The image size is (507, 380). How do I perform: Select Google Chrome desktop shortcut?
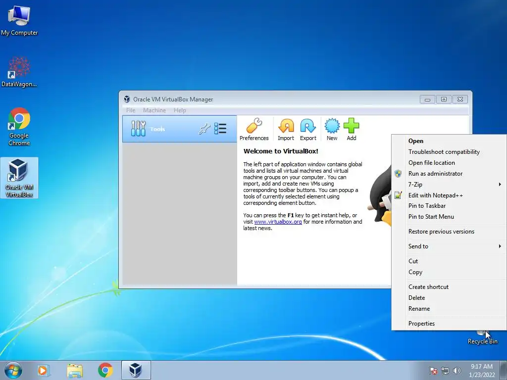click(x=19, y=127)
